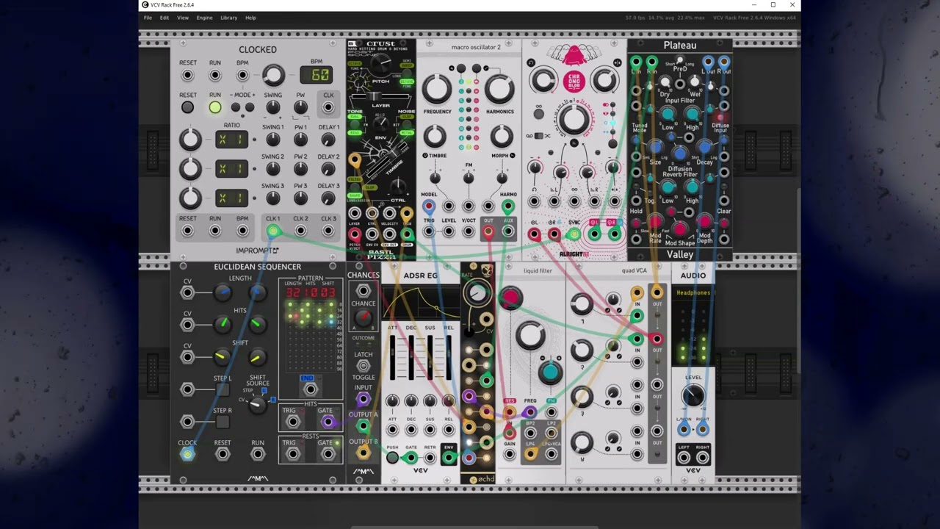The width and height of the screenshot is (940, 529).
Task: Click the BPM 60 display on Clocked
Action: [317, 75]
